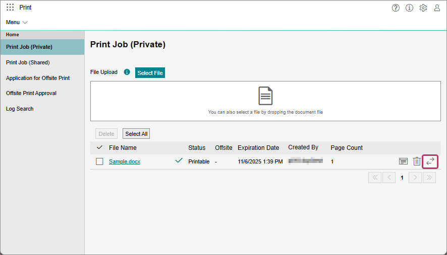Click the file drop zone area
The image size is (447, 255).
pyautogui.click(x=265, y=101)
